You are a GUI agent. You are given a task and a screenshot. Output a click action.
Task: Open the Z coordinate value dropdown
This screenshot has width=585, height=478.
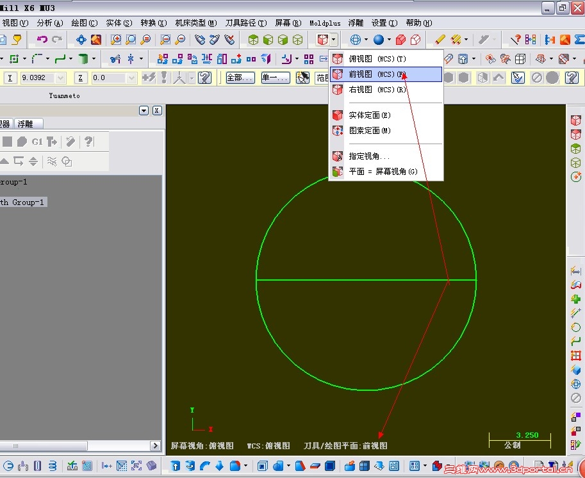tap(131, 78)
